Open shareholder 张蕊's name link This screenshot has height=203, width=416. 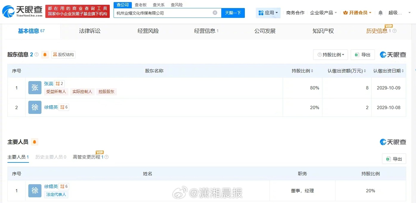tap(49, 84)
